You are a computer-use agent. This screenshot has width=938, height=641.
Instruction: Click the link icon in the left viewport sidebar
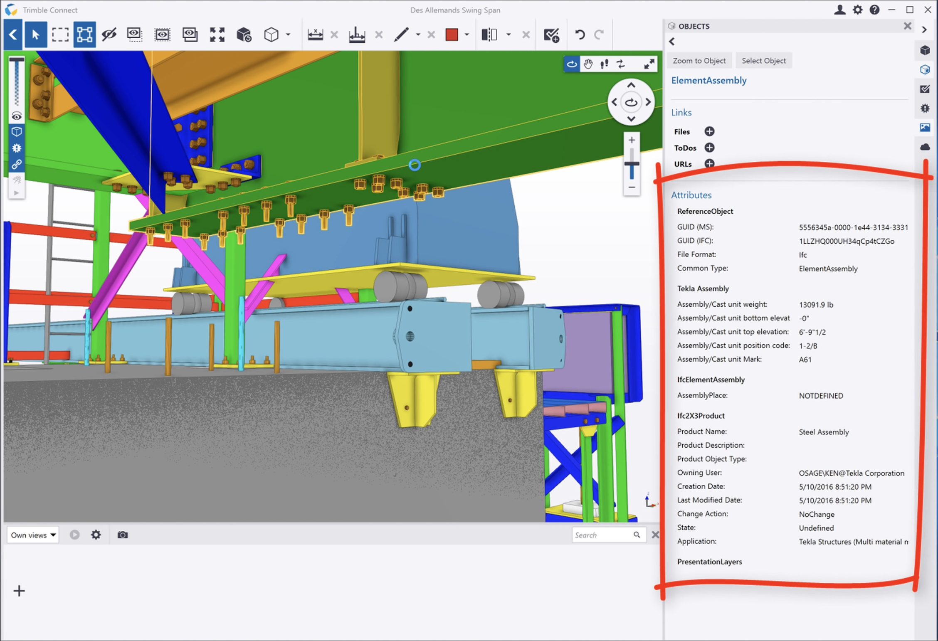pyautogui.click(x=17, y=165)
